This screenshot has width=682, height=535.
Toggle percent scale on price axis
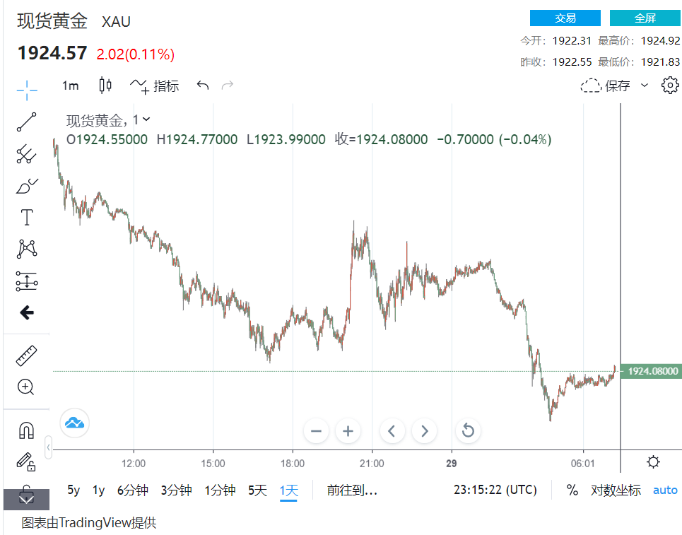[572, 490]
